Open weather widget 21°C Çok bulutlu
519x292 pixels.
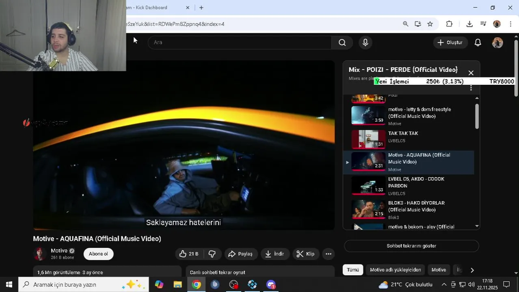405,285
